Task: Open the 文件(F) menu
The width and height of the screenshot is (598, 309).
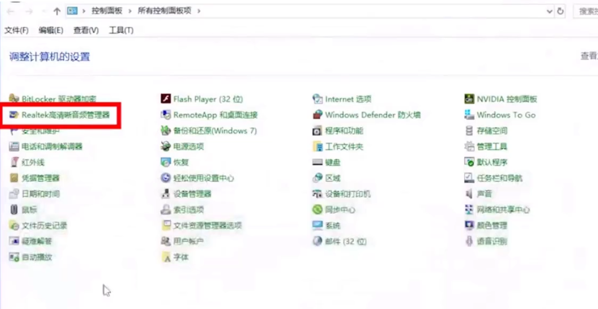Action: click(x=17, y=30)
